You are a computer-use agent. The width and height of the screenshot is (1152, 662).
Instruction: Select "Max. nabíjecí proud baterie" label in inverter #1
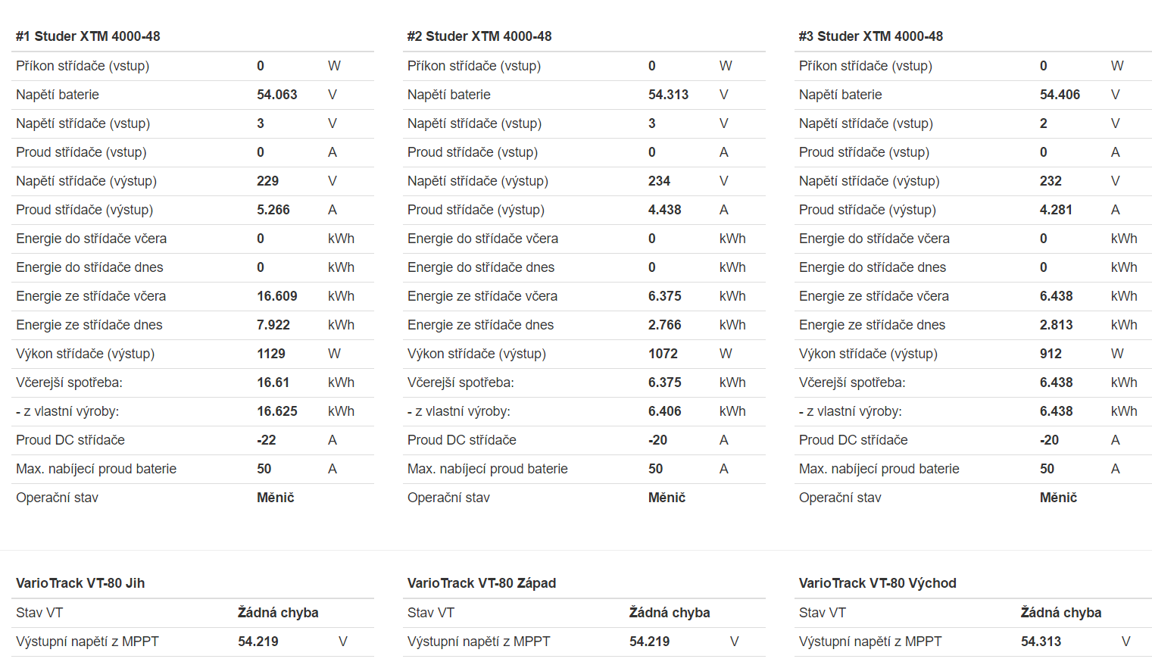[96, 469]
